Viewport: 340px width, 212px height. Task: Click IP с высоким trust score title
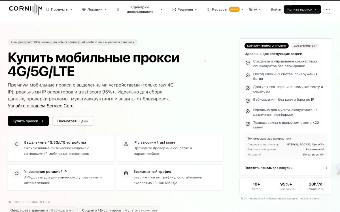tap(154, 142)
